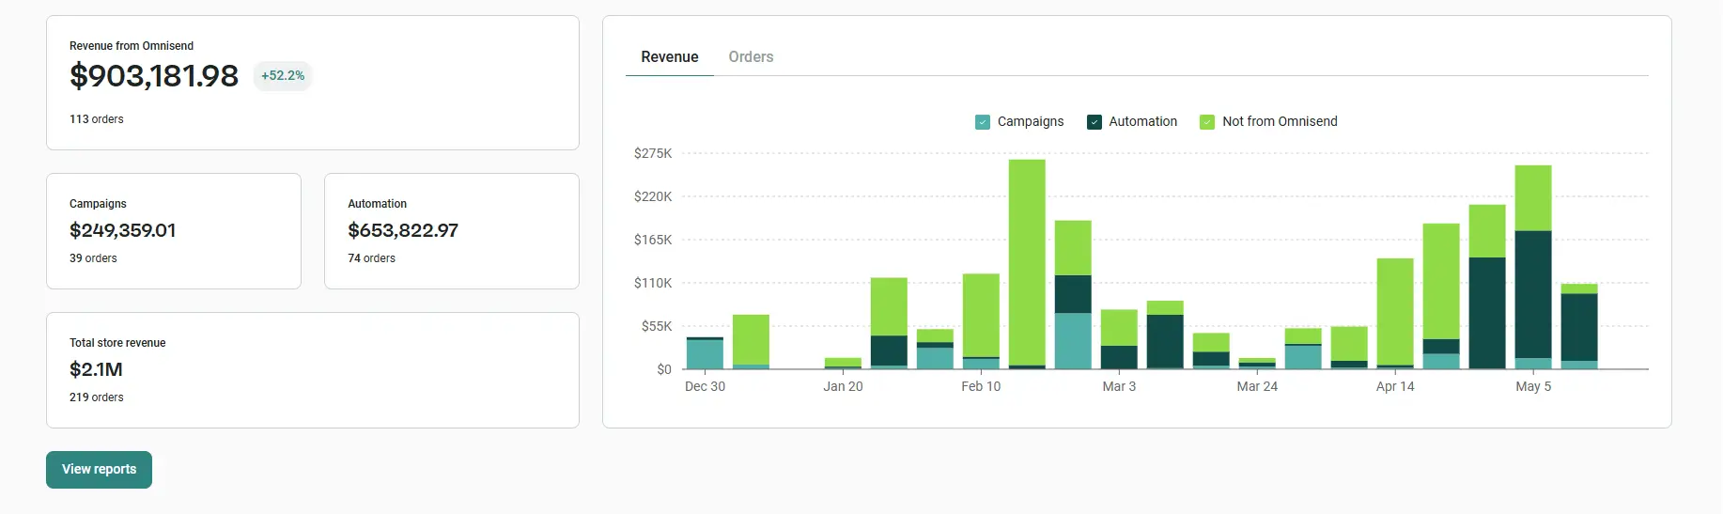Click the 113 orders text

pyautogui.click(x=97, y=119)
